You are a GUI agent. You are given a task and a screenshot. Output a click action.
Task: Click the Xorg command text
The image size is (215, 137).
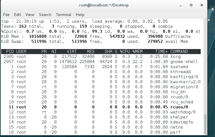point(175,57)
